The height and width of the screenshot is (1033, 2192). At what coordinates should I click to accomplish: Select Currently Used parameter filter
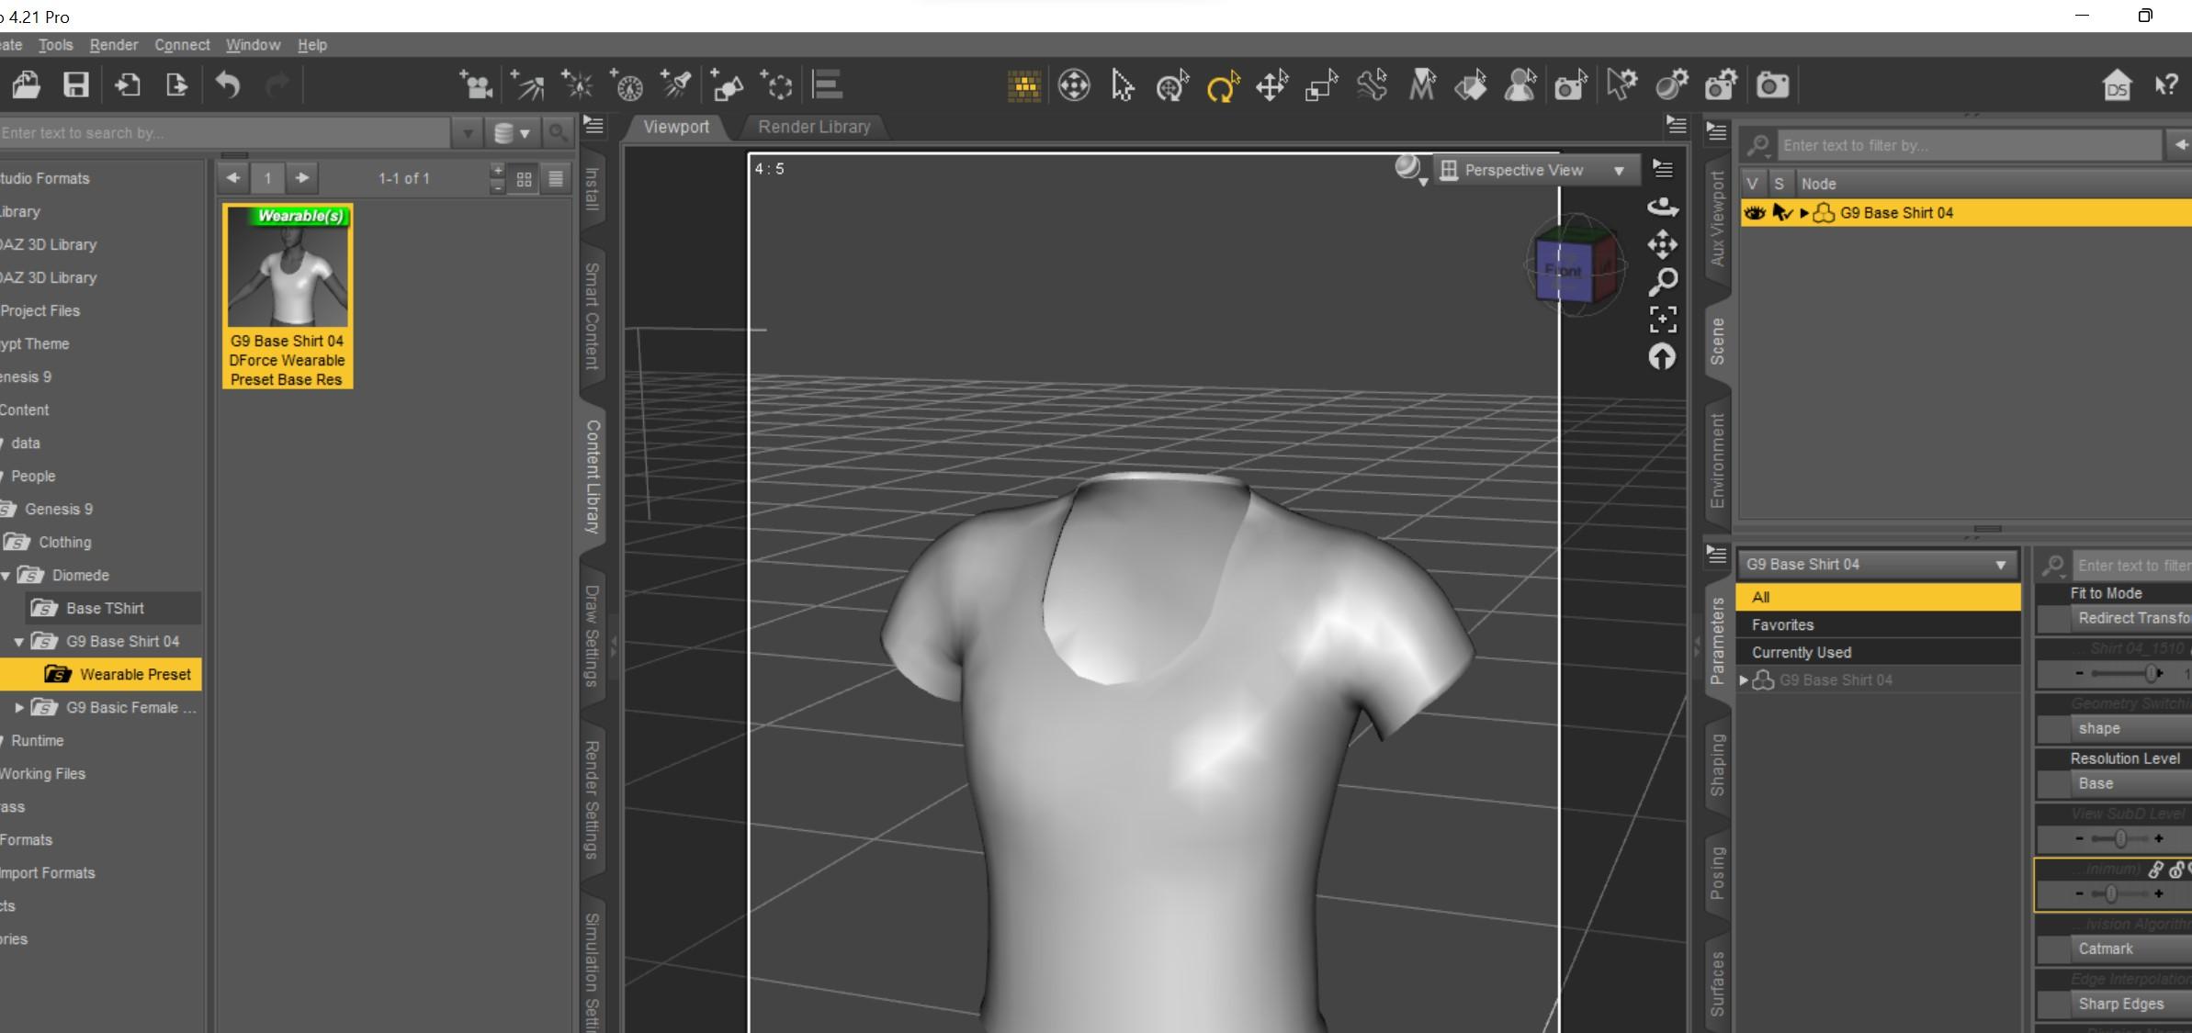pyautogui.click(x=1801, y=652)
